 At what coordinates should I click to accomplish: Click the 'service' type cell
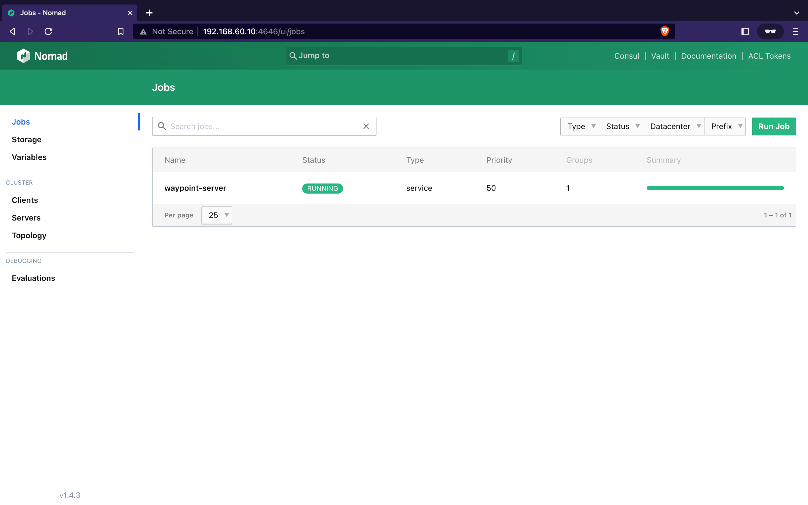point(419,188)
